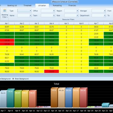113x113 pixels.
Task: Click the chart title Total
Action: tap(56, 84)
